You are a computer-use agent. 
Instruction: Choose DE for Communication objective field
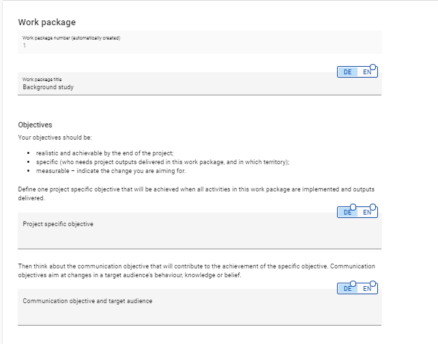click(x=347, y=289)
